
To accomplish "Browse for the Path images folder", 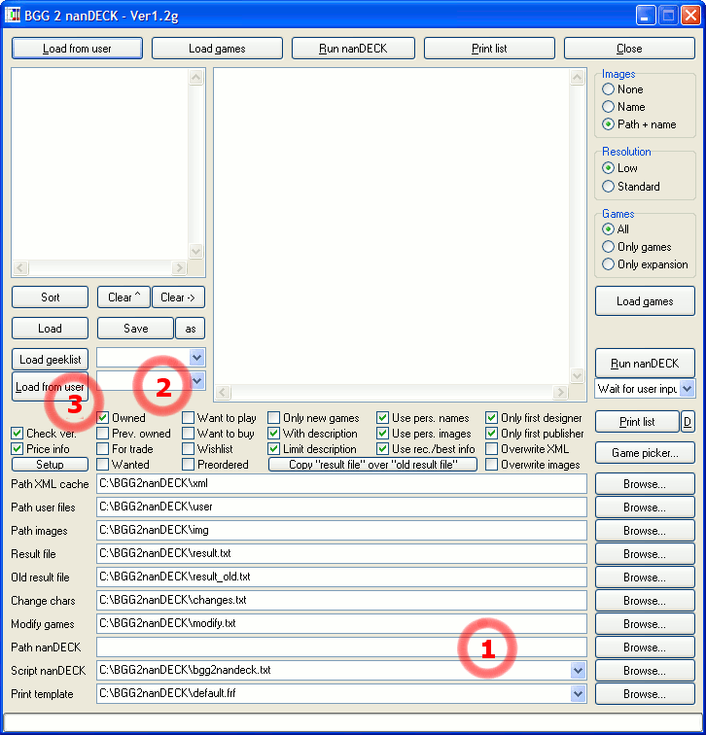I will 645,531.
